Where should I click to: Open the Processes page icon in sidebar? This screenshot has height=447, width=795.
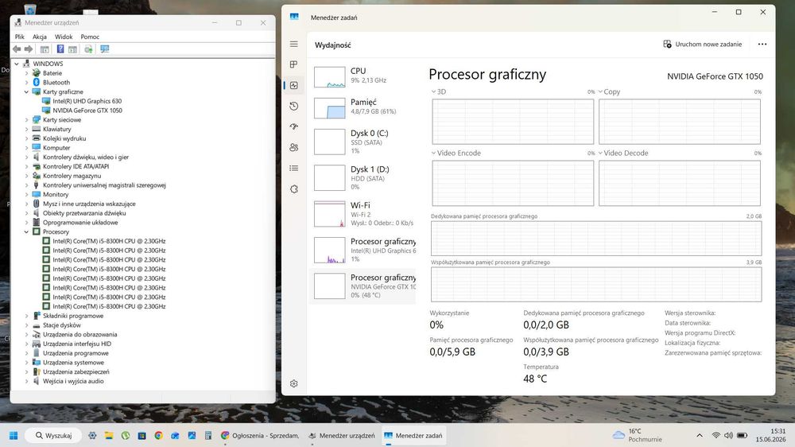(x=293, y=64)
